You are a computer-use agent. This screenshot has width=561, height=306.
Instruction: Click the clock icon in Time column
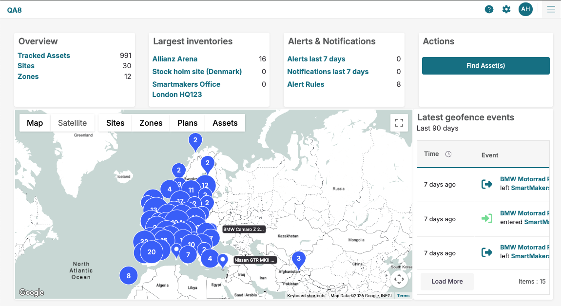pyautogui.click(x=448, y=154)
